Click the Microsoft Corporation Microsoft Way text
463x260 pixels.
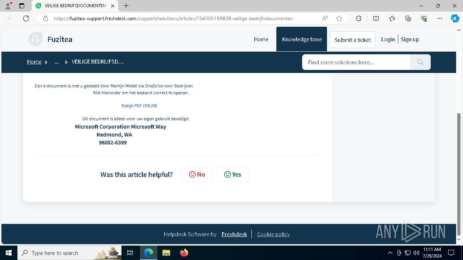coord(120,127)
